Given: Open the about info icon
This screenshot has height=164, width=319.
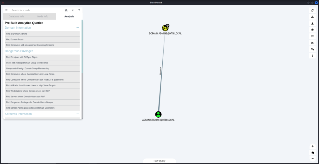Looking at the screenshot, I should tap(312, 56).
